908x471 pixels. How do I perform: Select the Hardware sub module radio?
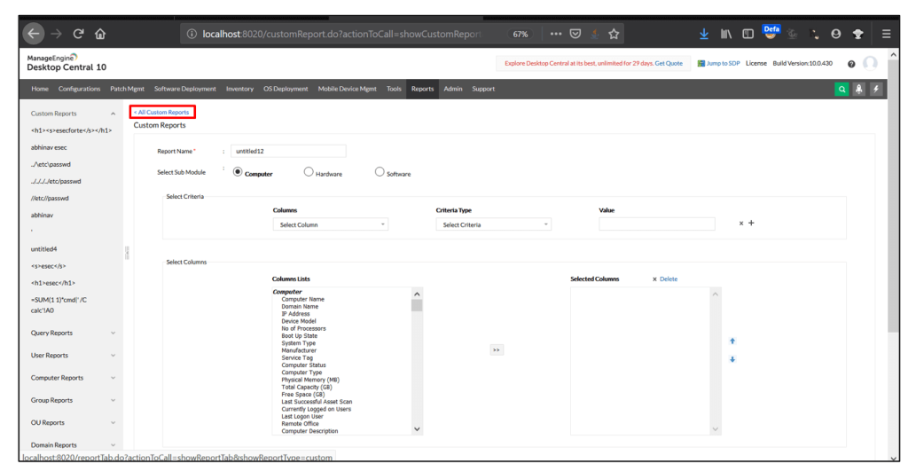(309, 172)
